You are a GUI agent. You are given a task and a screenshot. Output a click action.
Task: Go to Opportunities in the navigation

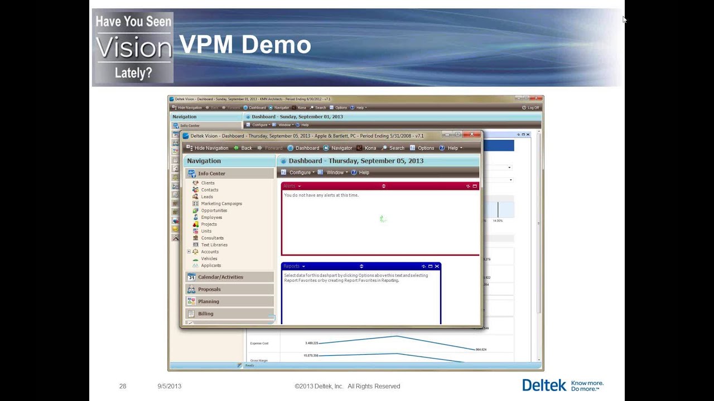[210, 211]
